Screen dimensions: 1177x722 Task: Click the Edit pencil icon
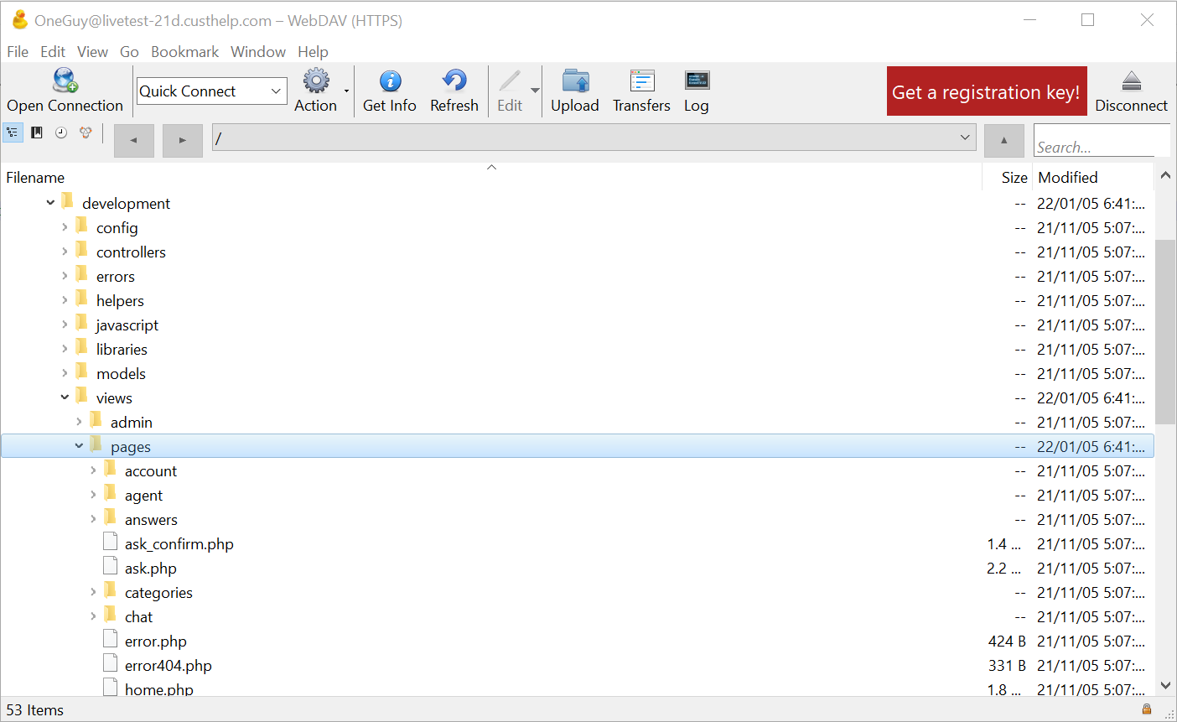click(510, 81)
